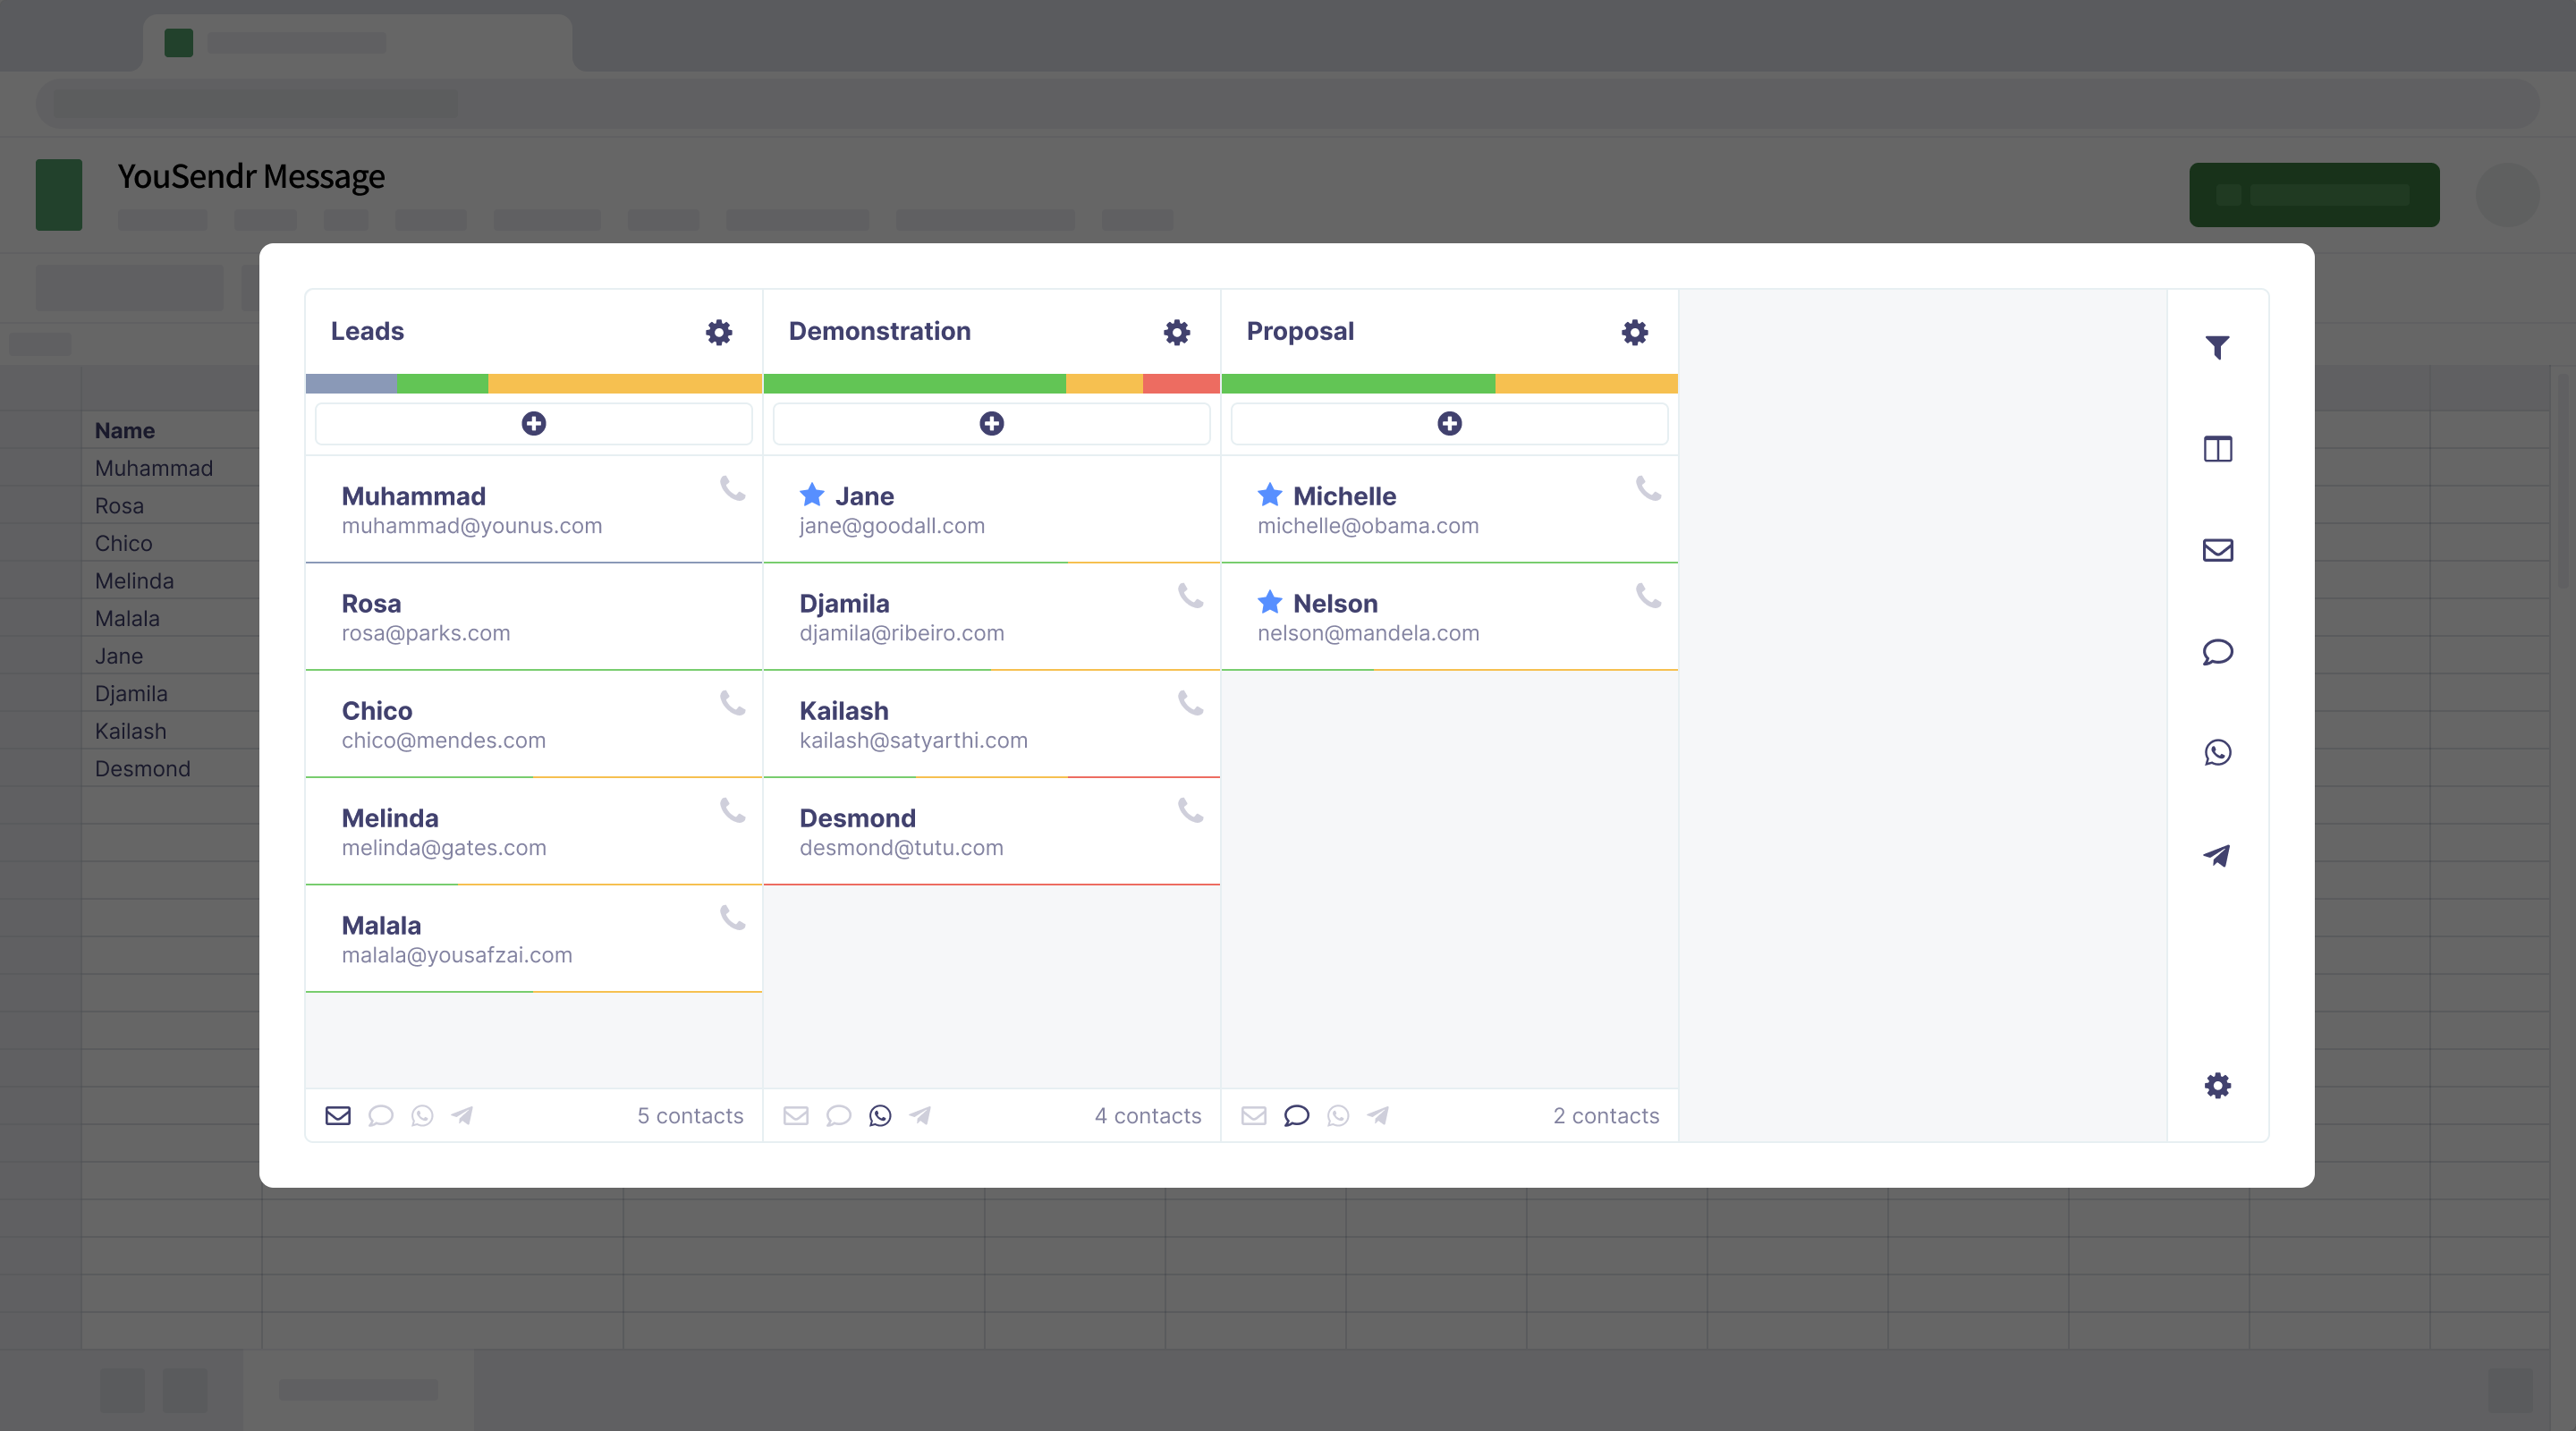Click the Telegram paper plane sidebar icon

click(x=2217, y=855)
